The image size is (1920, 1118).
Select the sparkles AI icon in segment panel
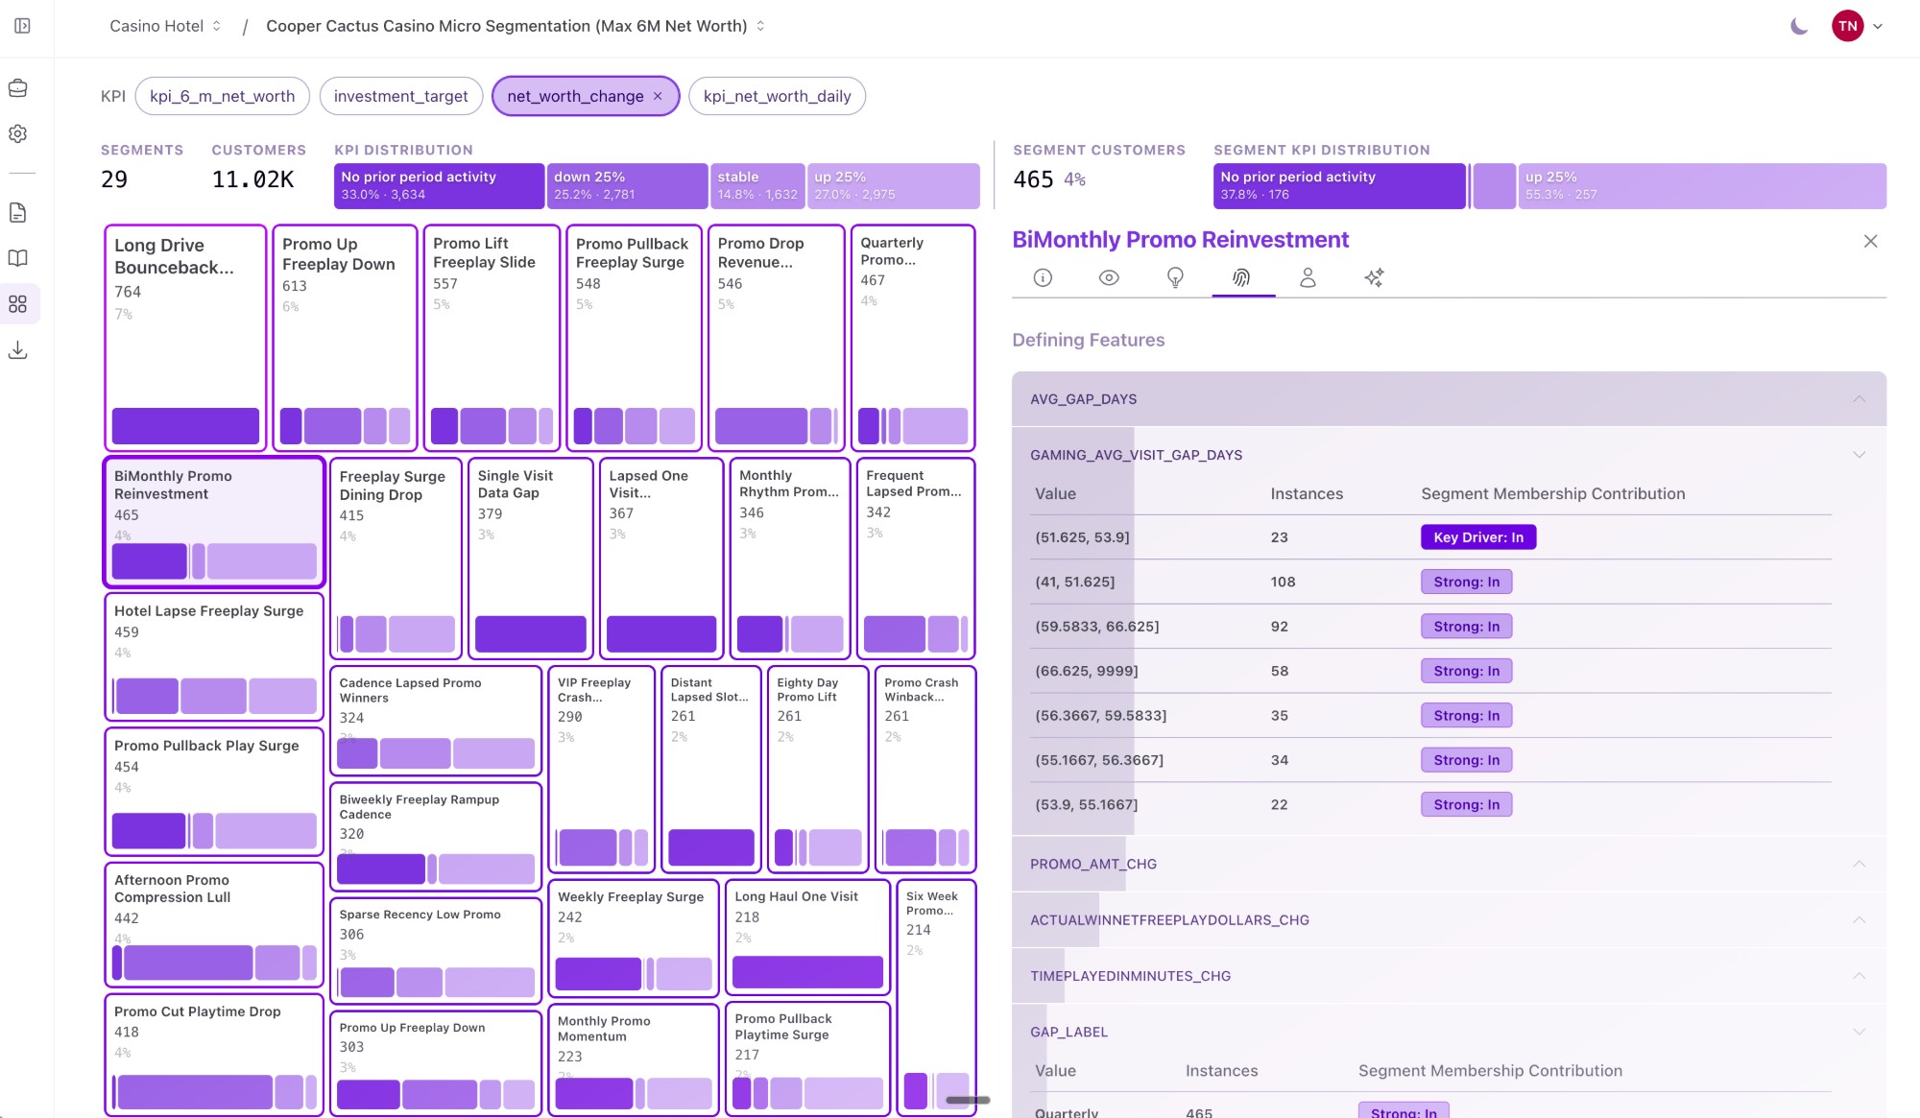point(1374,278)
